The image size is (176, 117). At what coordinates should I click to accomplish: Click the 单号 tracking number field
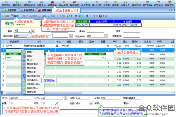click(x=111, y=103)
